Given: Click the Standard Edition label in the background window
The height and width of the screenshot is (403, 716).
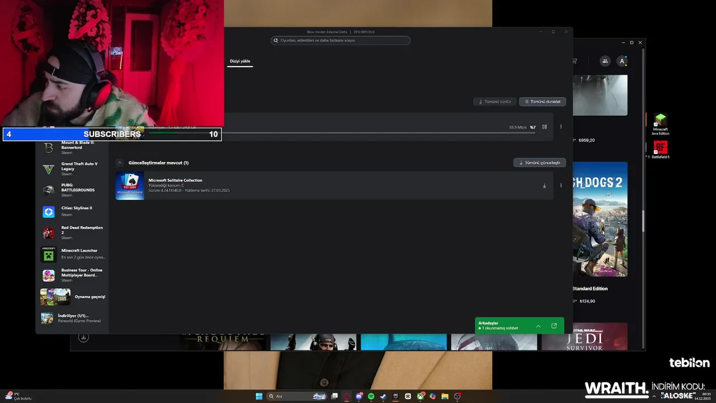Looking at the screenshot, I should [590, 289].
